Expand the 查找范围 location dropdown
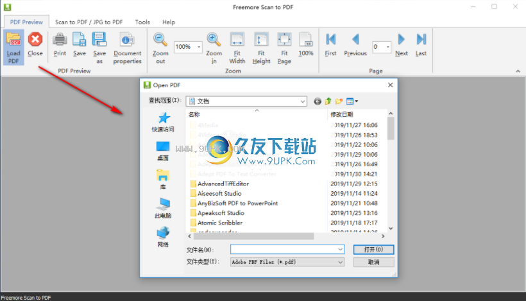This screenshot has height=301, width=526. point(302,101)
